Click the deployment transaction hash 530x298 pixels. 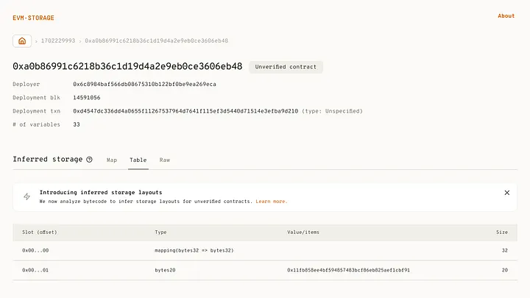coord(185,111)
